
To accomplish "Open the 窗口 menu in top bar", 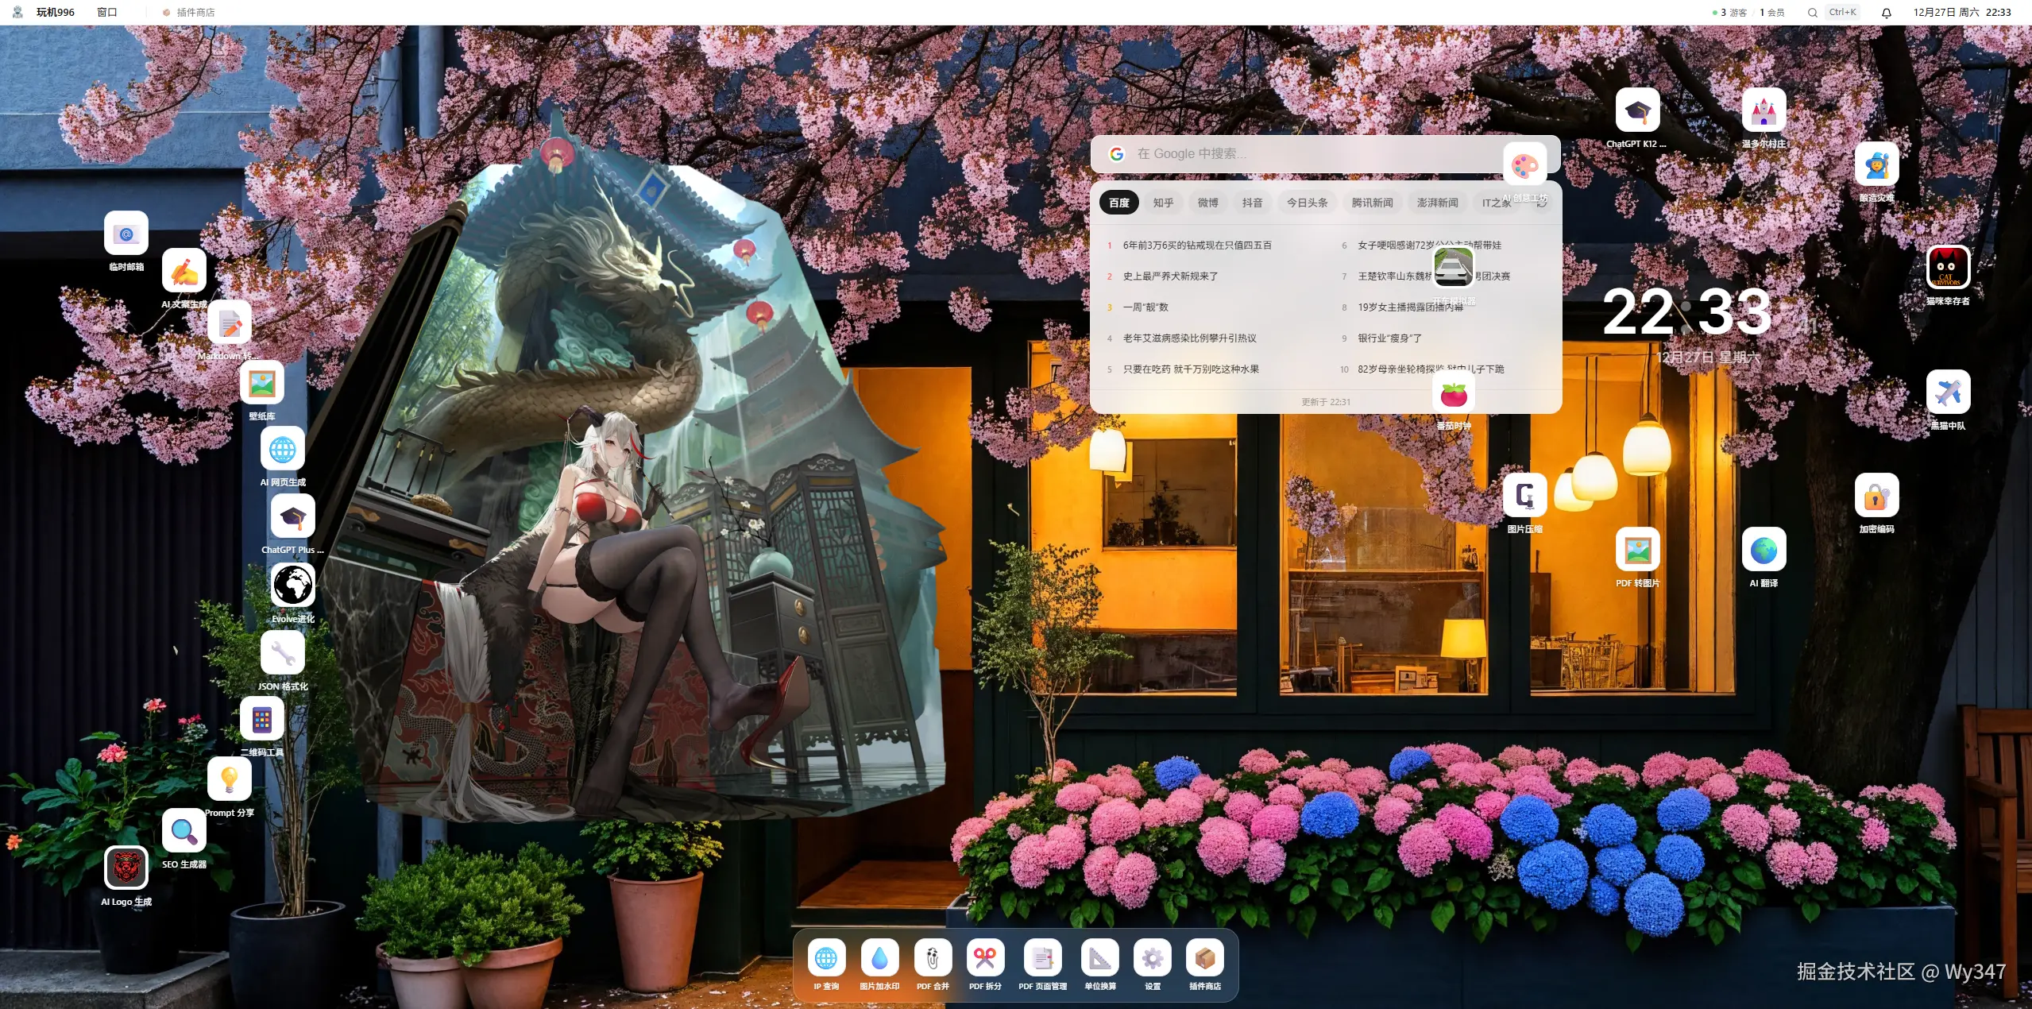I will pos(107,12).
